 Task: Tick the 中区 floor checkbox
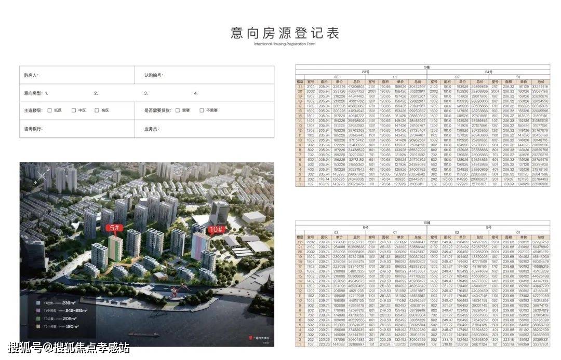[74, 110]
